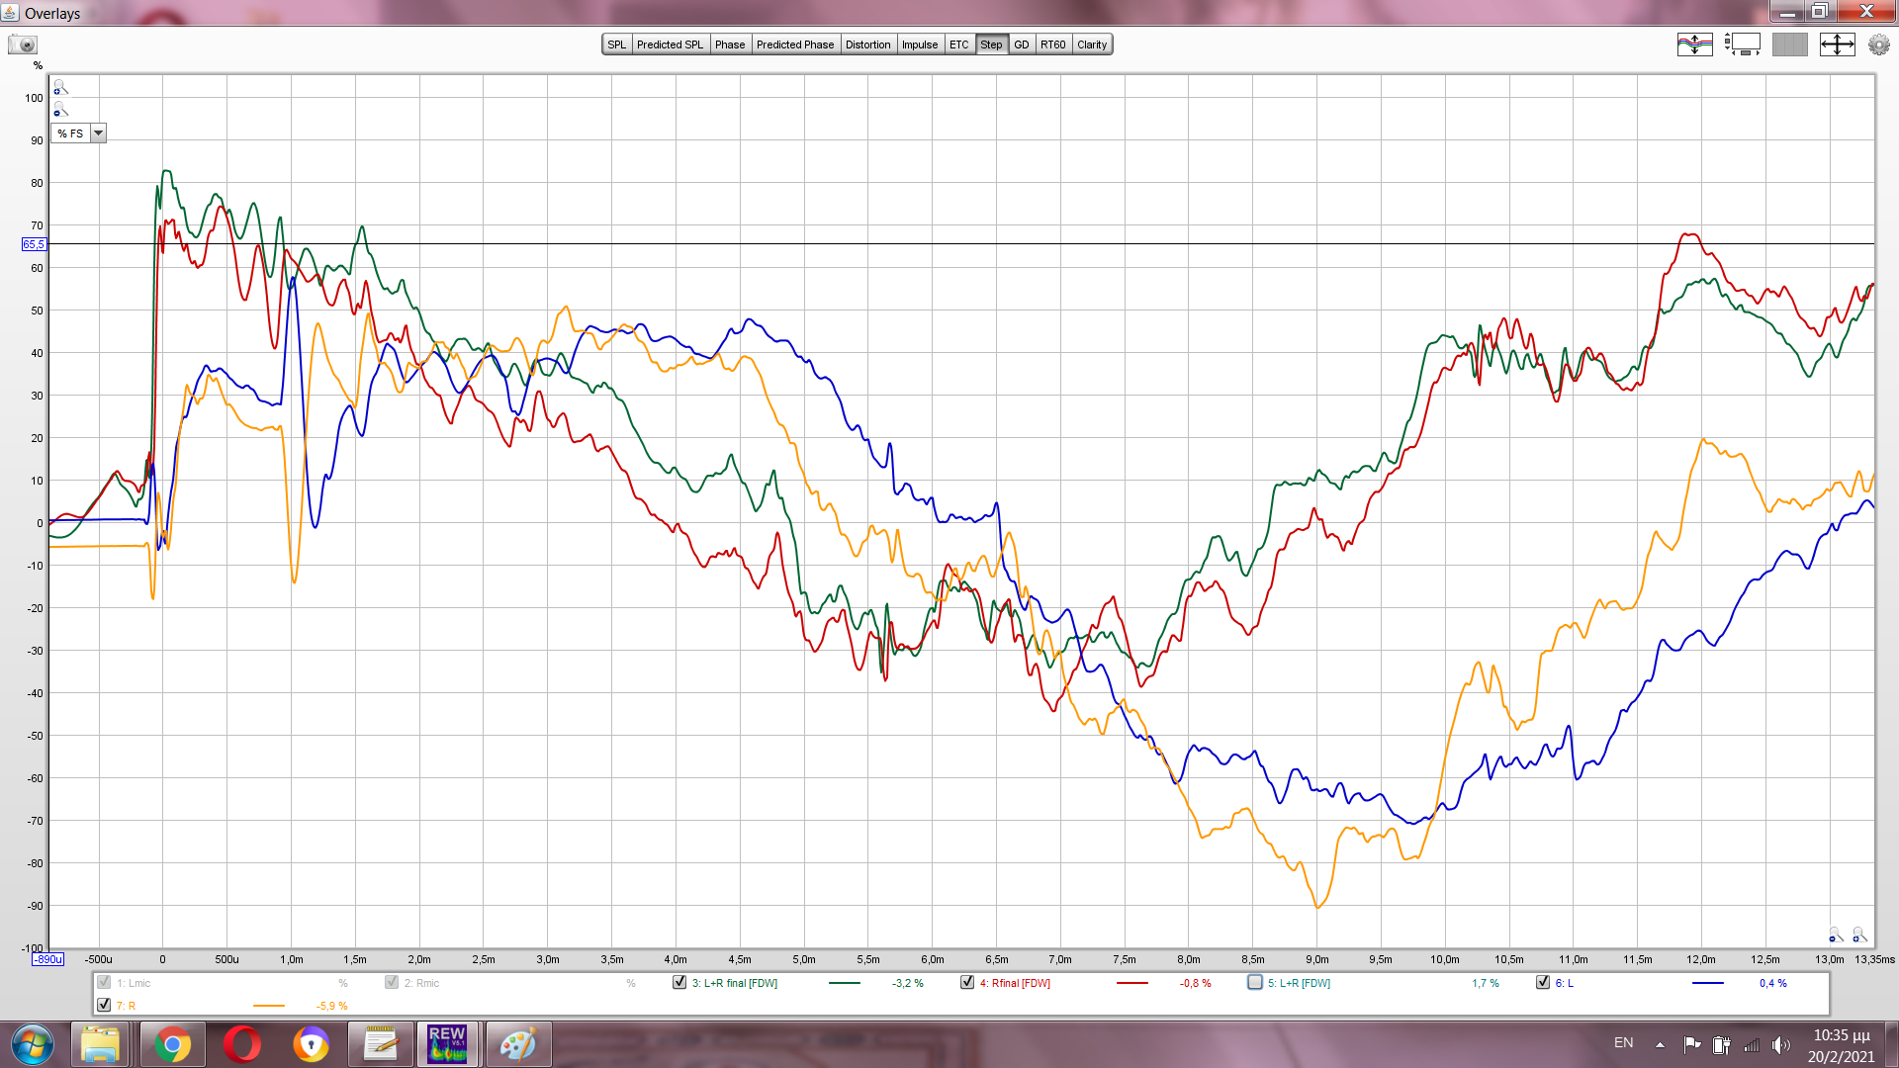Click the capture graph camera icon
The width and height of the screenshot is (1899, 1068).
(x=22, y=44)
